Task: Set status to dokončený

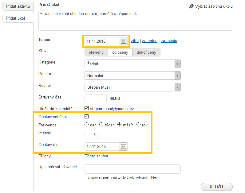Action: (x=146, y=52)
